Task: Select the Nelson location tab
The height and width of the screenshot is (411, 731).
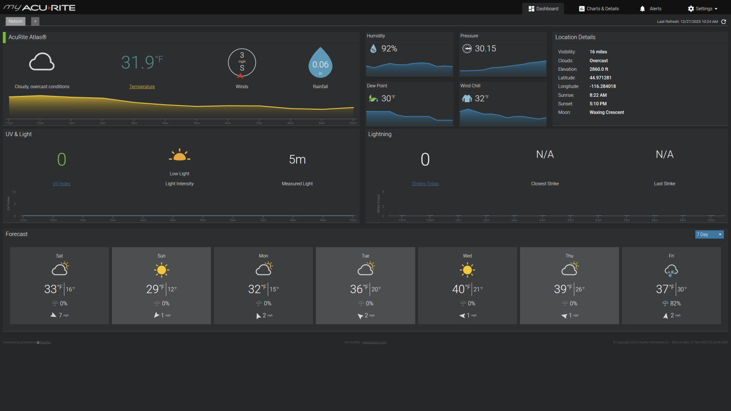Action: (16, 21)
